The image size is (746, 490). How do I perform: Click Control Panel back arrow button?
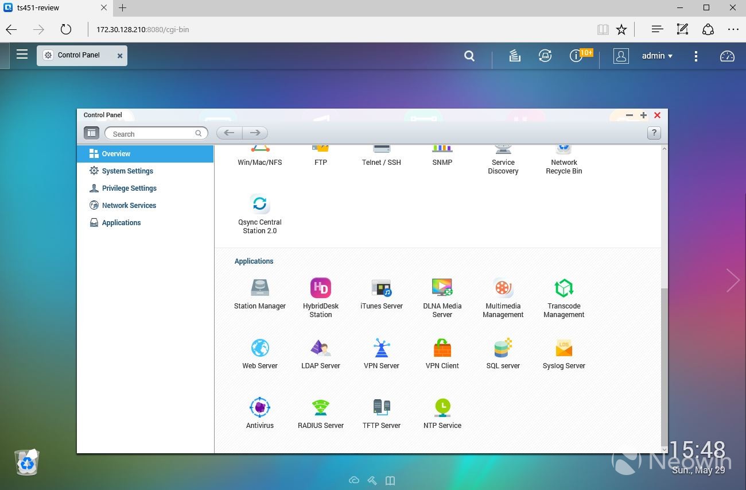(229, 133)
